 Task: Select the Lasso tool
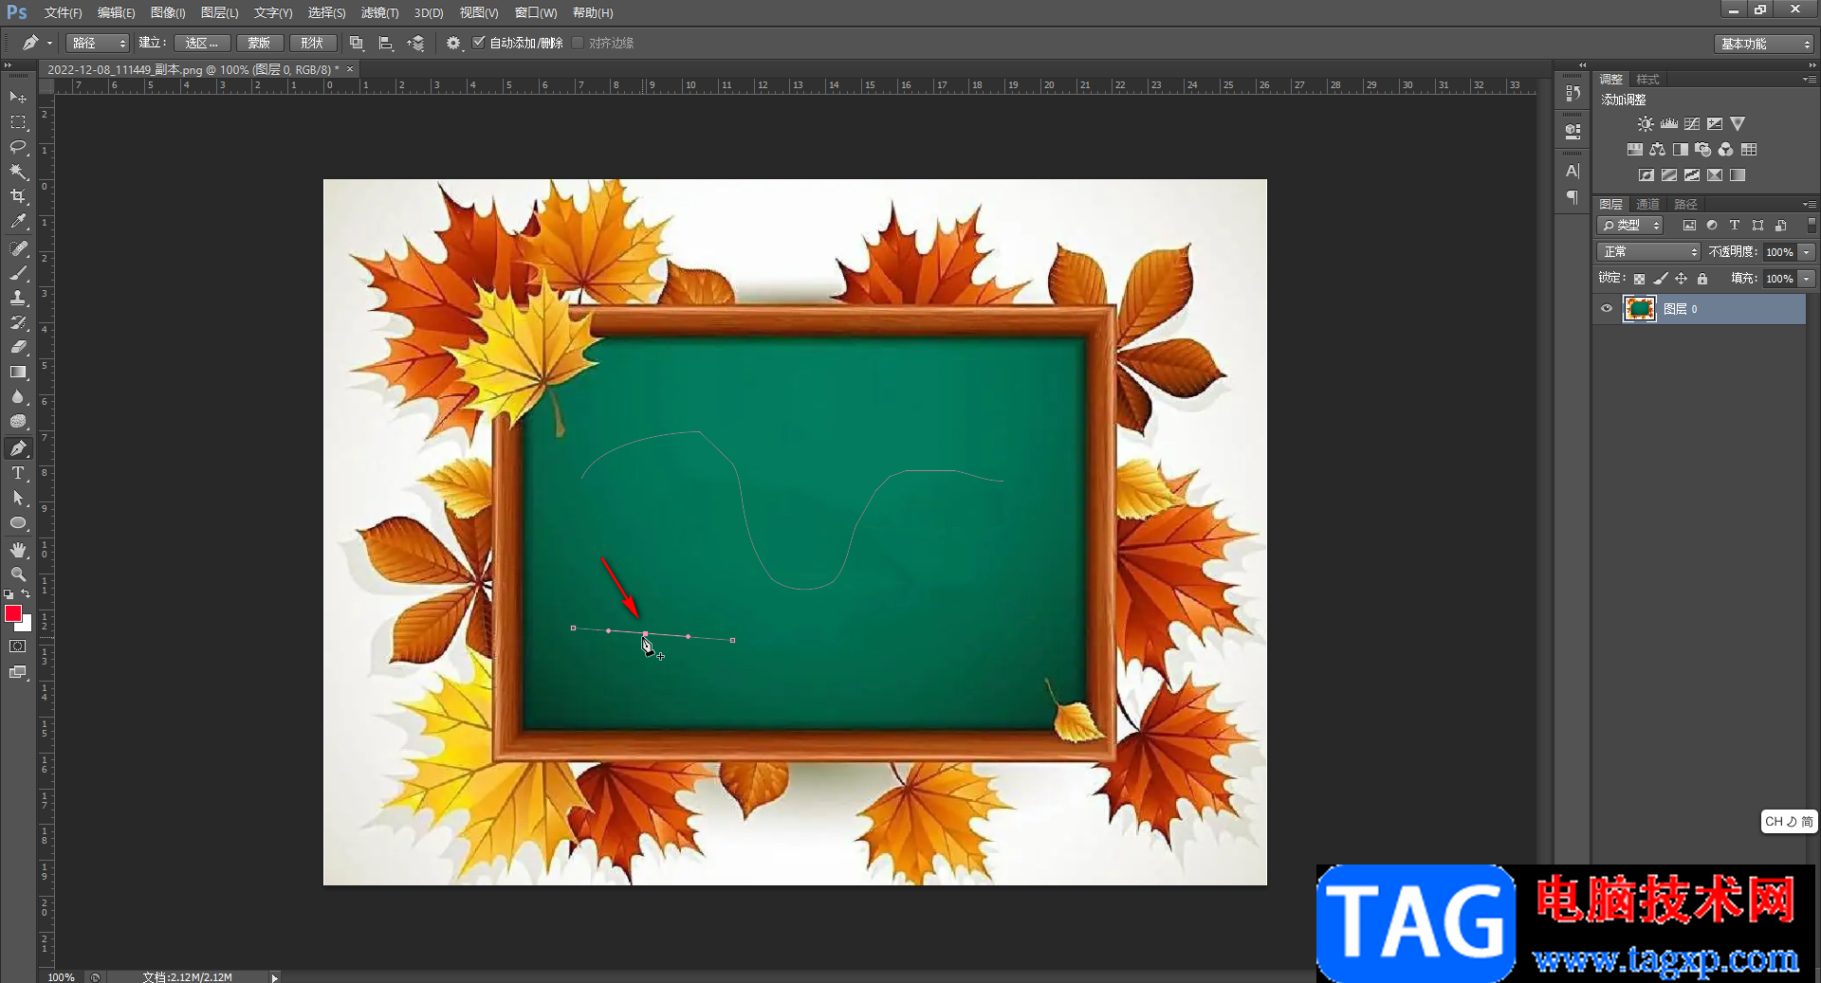pyautogui.click(x=18, y=147)
